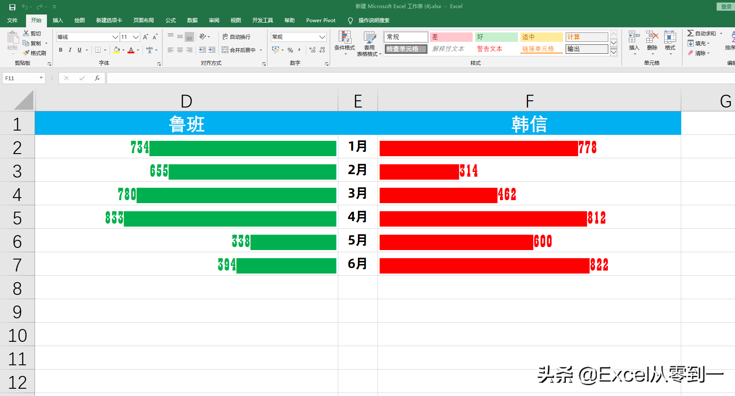Switch to the Power Pivot tab
735x396 pixels.
(x=321, y=20)
